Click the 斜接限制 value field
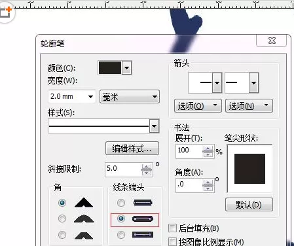Image resolution: width=294 pixels, height=246 pixels. (x=123, y=169)
